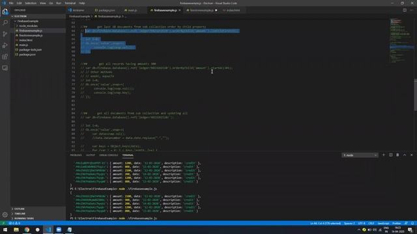Open the Run and Debug view
The image size is (417, 234).
click(5, 45)
